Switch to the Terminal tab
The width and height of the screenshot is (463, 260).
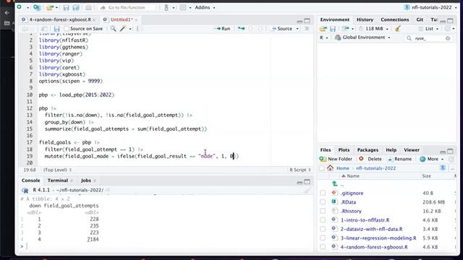pos(58,181)
